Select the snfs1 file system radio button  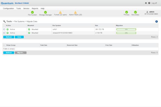(4, 29)
